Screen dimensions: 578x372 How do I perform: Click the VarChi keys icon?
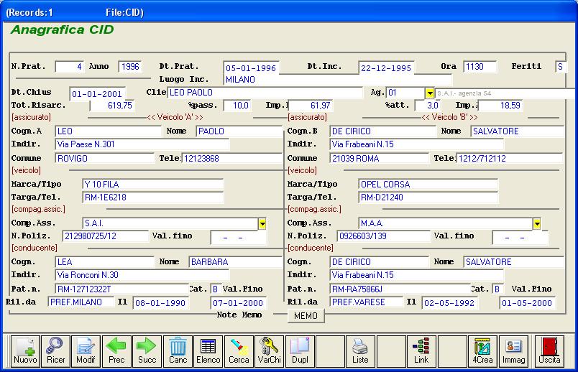click(270, 351)
